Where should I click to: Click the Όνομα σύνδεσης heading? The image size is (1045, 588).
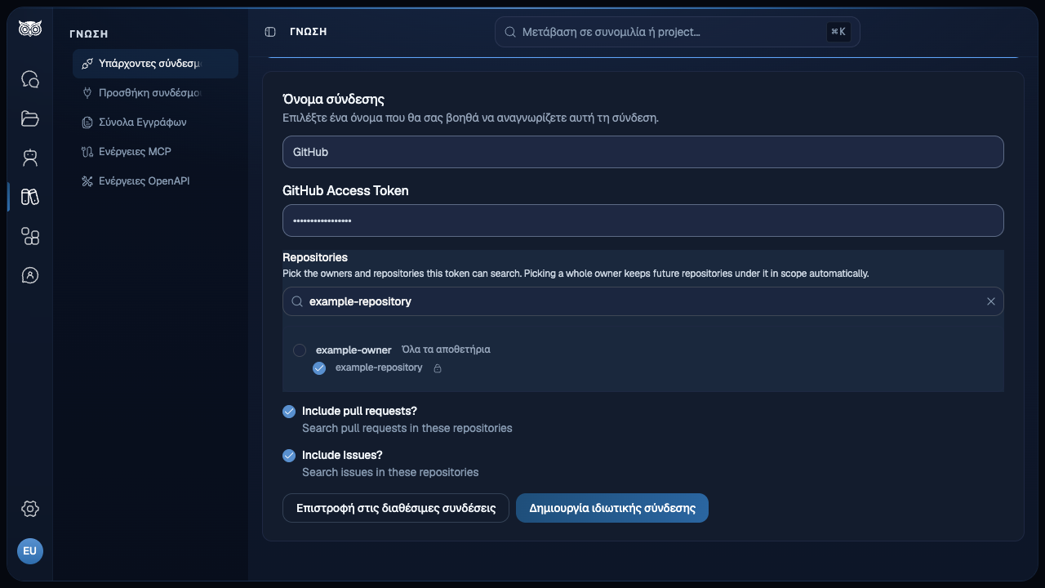[333, 100]
